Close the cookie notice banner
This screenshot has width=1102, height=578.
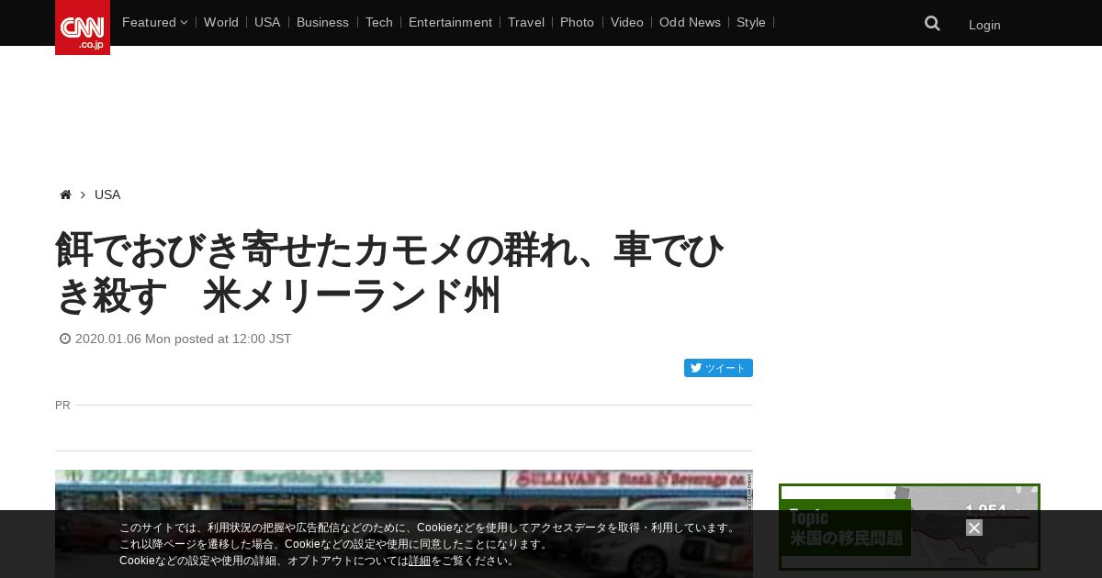coord(974,528)
